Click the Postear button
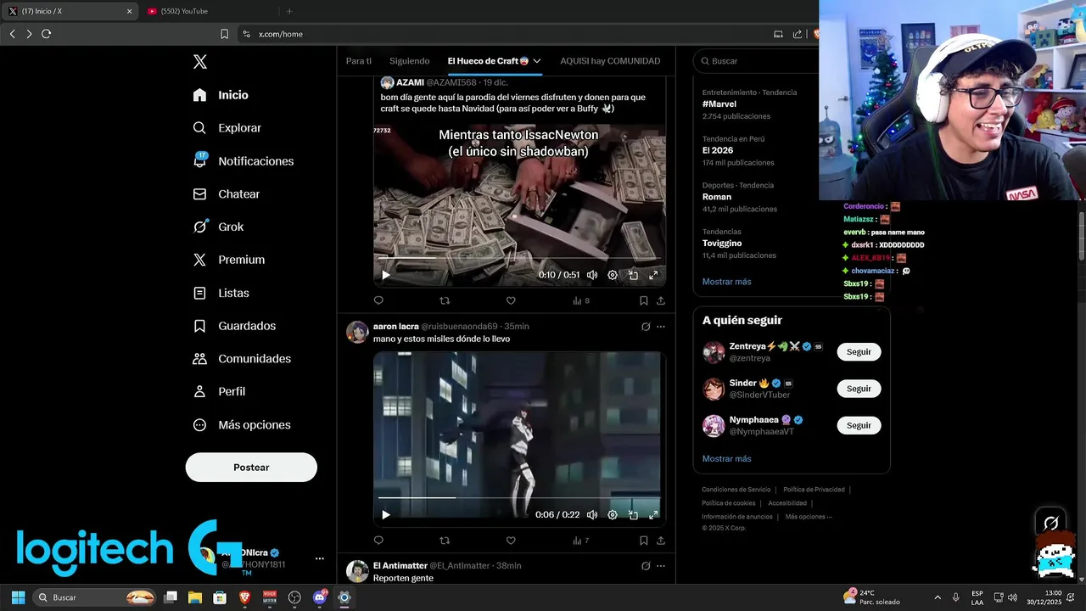The height and width of the screenshot is (611, 1086). coord(251,468)
